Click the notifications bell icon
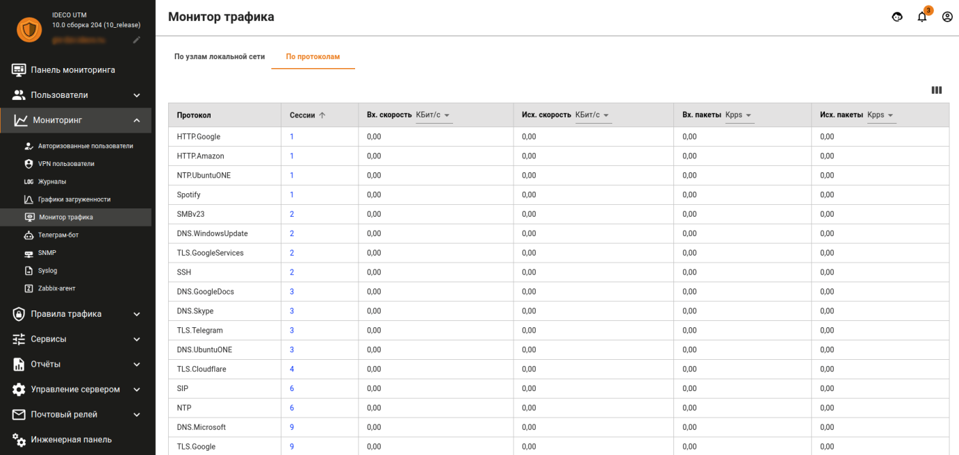The image size is (959, 455). coord(922,17)
